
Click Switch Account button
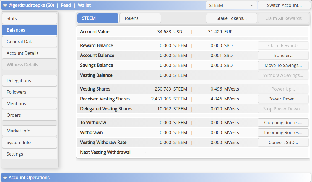pyautogui.click(x=284, y=5)
